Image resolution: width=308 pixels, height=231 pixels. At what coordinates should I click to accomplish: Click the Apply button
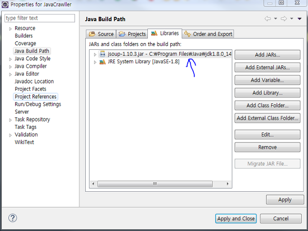point(285,200)
